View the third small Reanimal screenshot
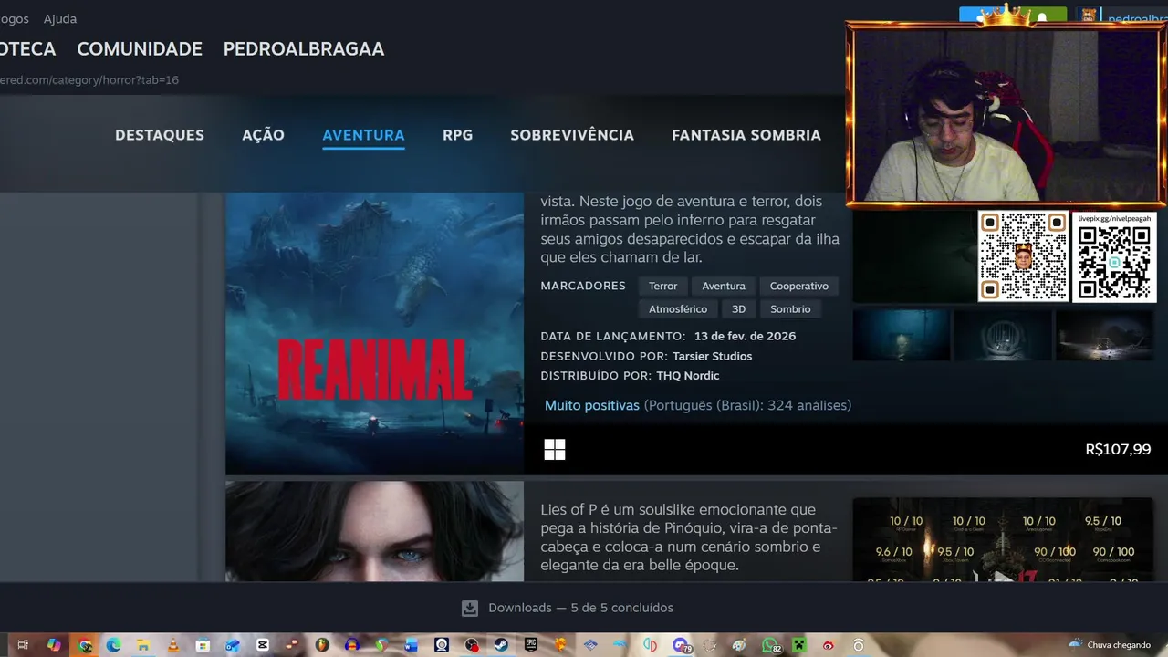Viewport: 1168px width, 657px height. (1104, 335)
